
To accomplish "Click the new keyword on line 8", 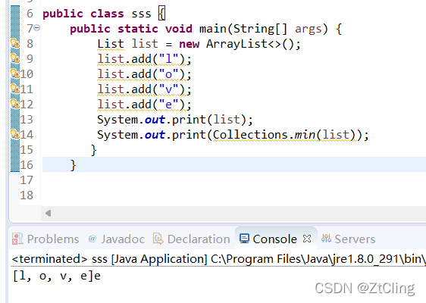I will click(189, 44).
